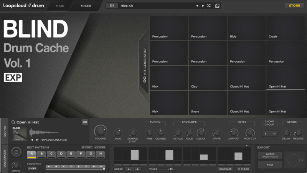Click the magnifier search icon beside Open Hi Hat
The height and width of the screenshot is (173, 307).
13,122
